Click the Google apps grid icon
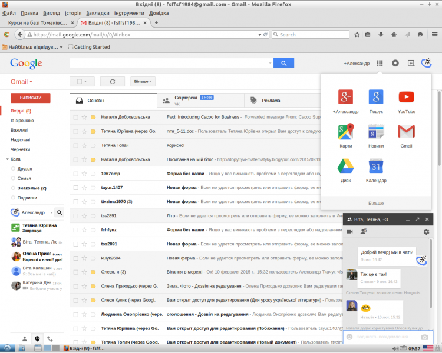442x353 pixels. [x=380, y=63]
